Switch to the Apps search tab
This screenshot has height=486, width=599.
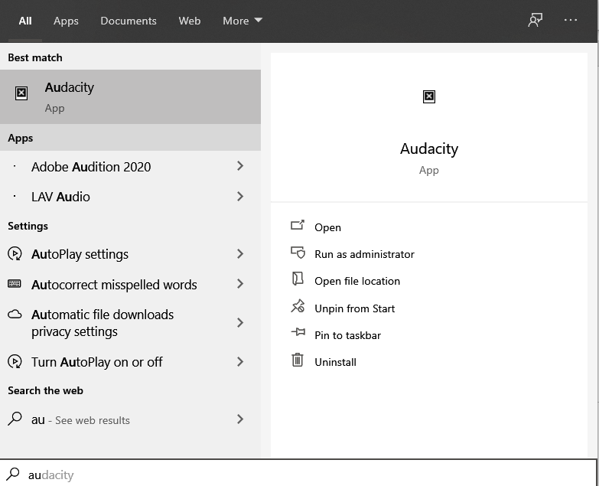pos(66,21)
